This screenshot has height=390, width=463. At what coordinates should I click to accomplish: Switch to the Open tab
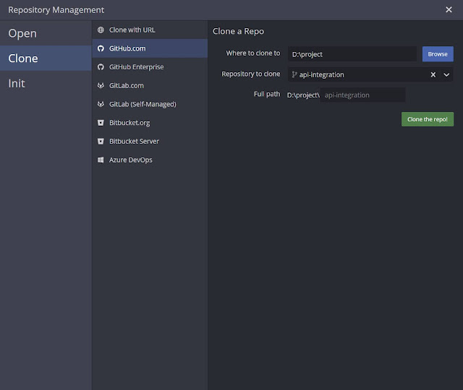pyautogui.click(x=46, y=33)
